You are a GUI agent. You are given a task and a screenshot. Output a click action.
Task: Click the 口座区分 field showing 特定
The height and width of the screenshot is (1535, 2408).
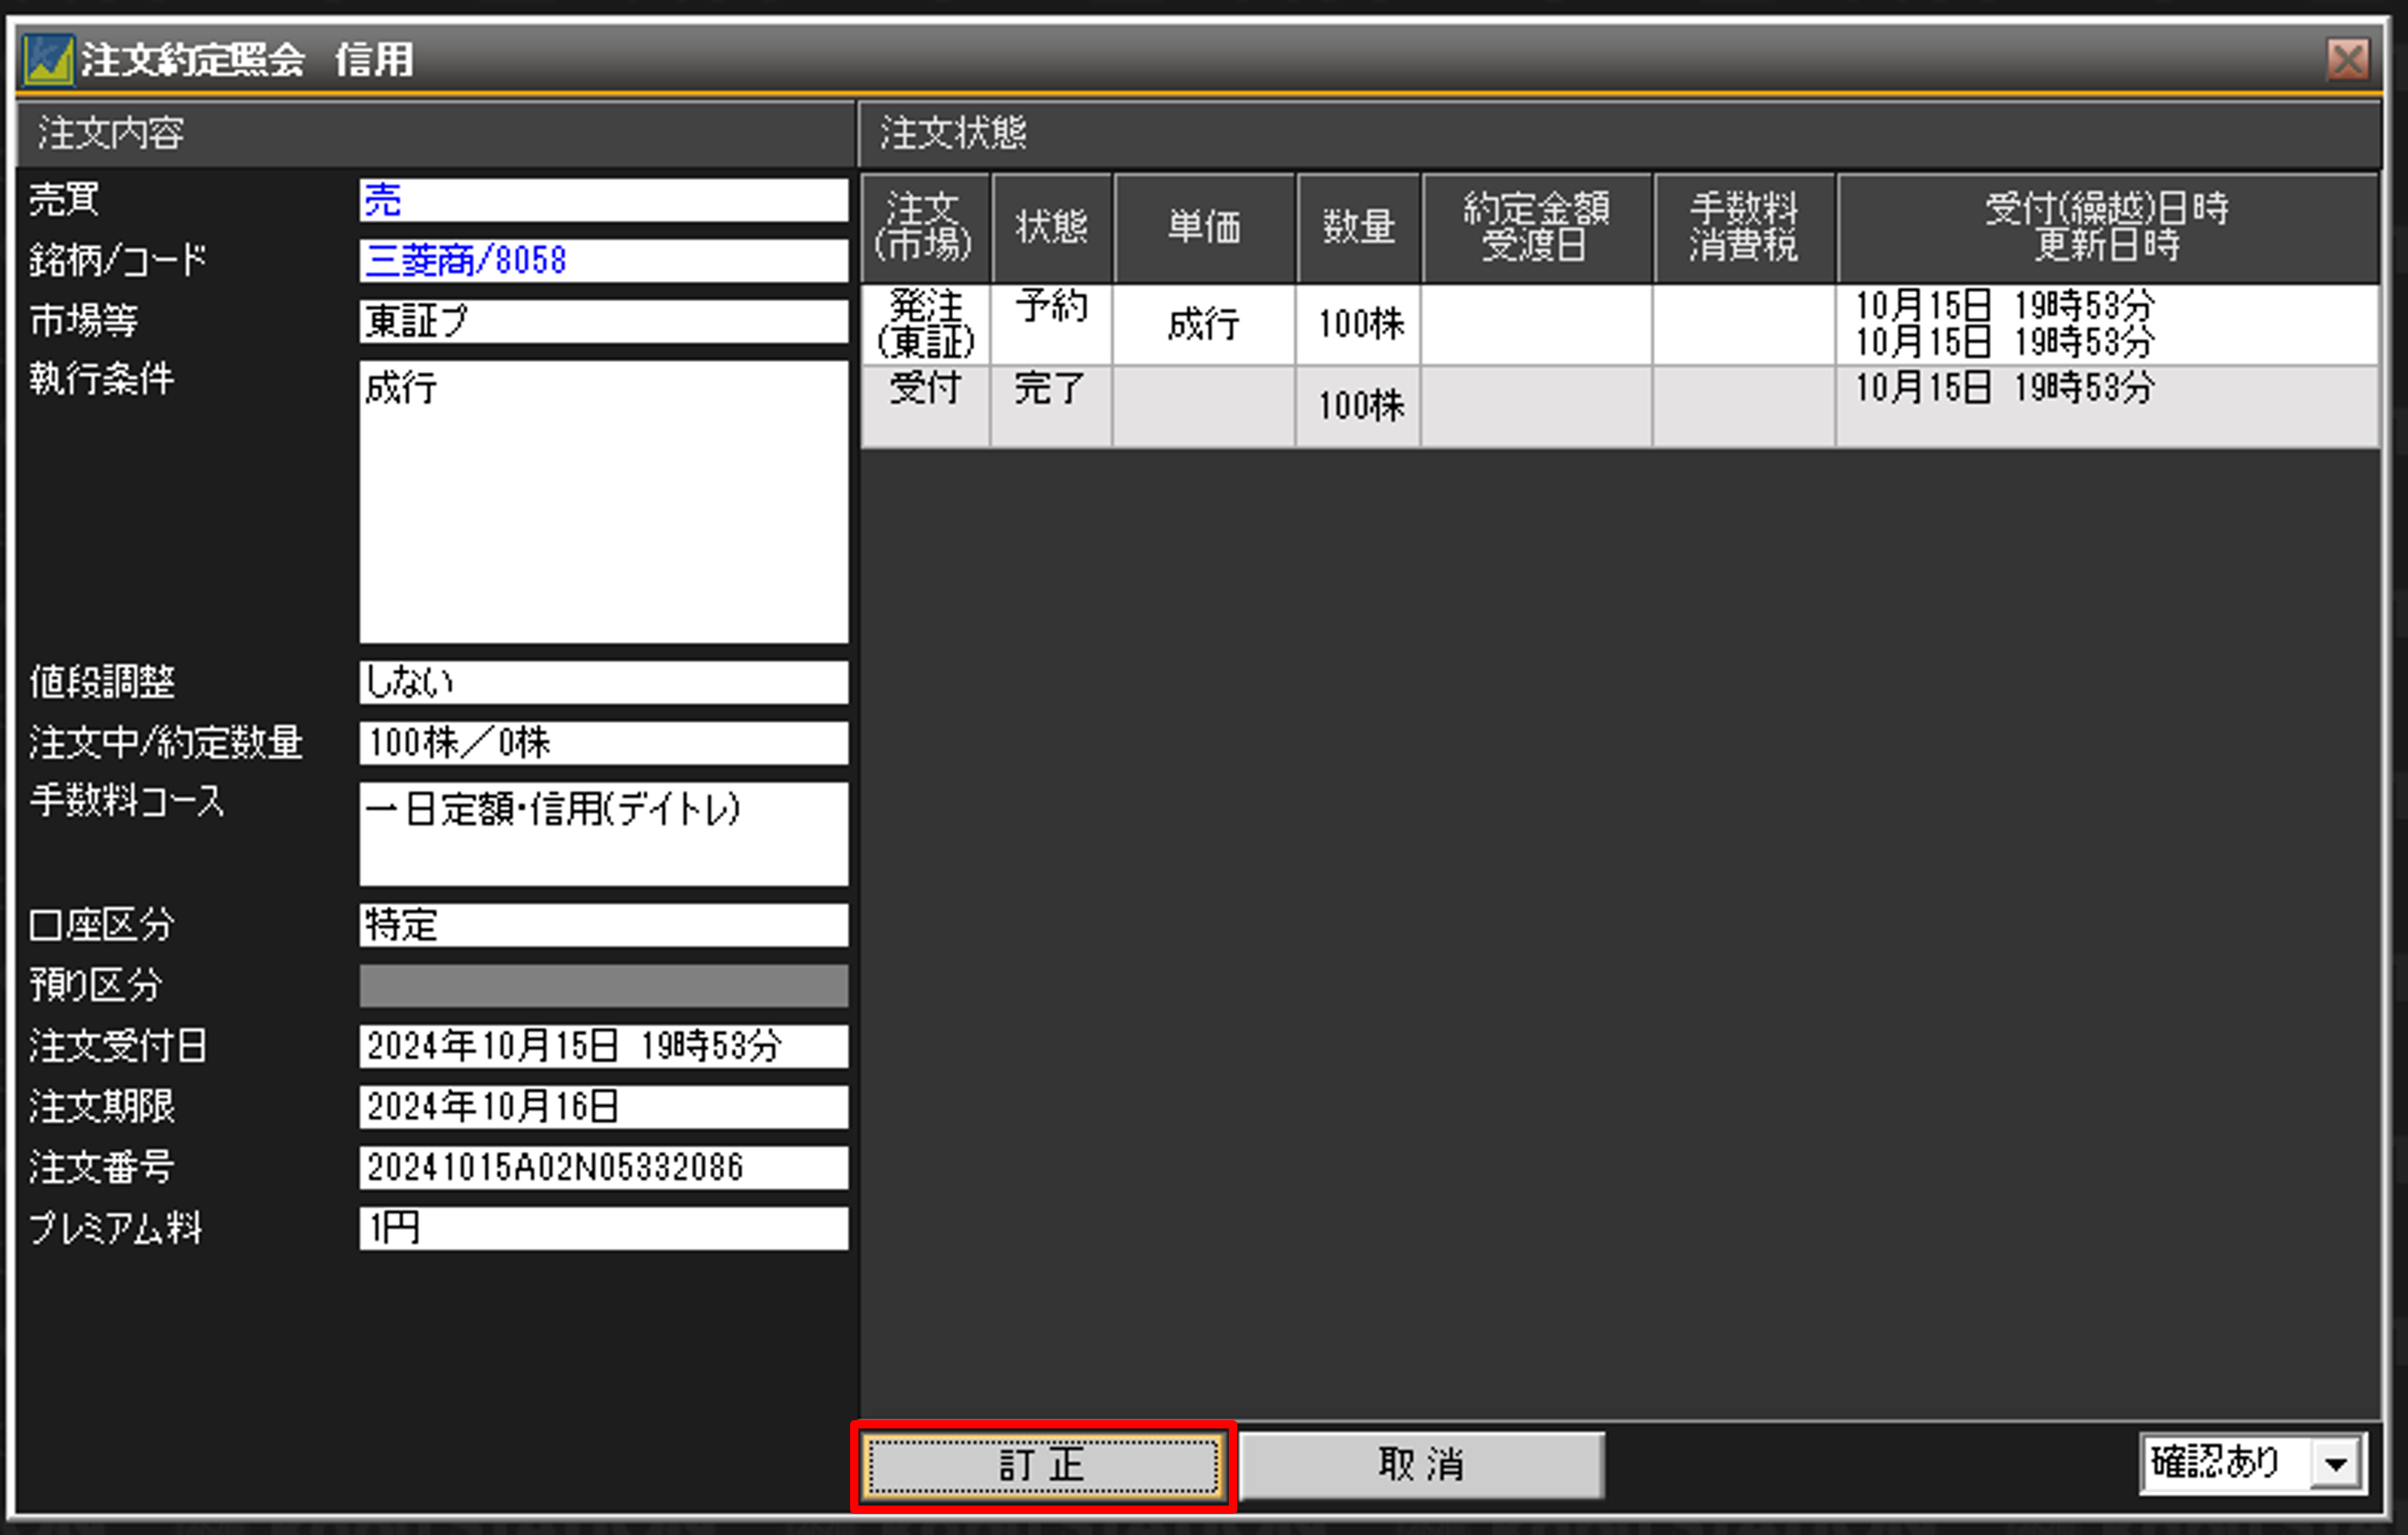point(603,924)
